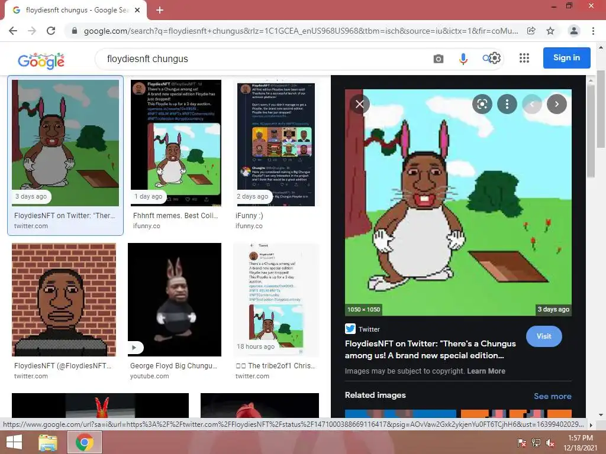Click See more related images
This screenshot has width=606, height=454.
point(552,396)
